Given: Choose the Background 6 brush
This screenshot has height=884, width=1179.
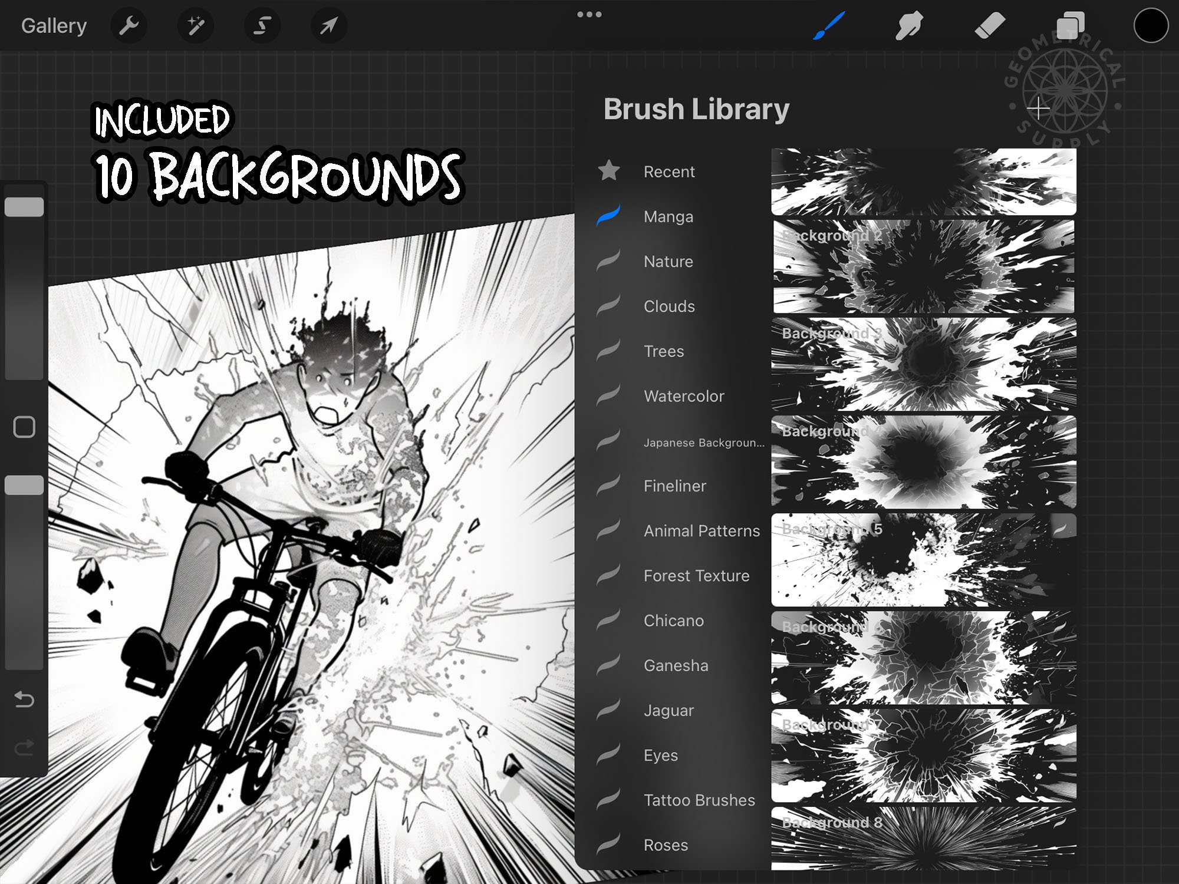Looking at the screenshot, I should click(924, 658).
